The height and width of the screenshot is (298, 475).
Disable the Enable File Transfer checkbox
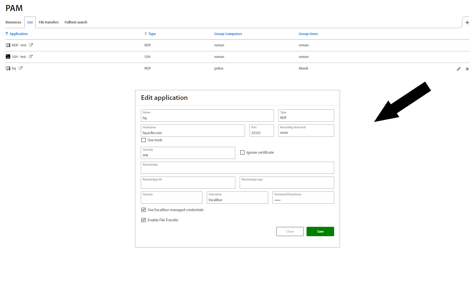coord(143,220)
